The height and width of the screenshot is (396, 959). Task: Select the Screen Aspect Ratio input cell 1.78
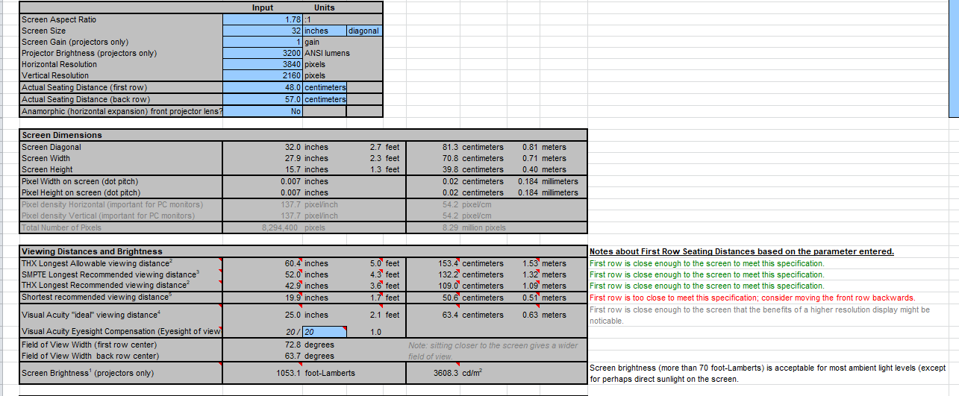(263, 19)
